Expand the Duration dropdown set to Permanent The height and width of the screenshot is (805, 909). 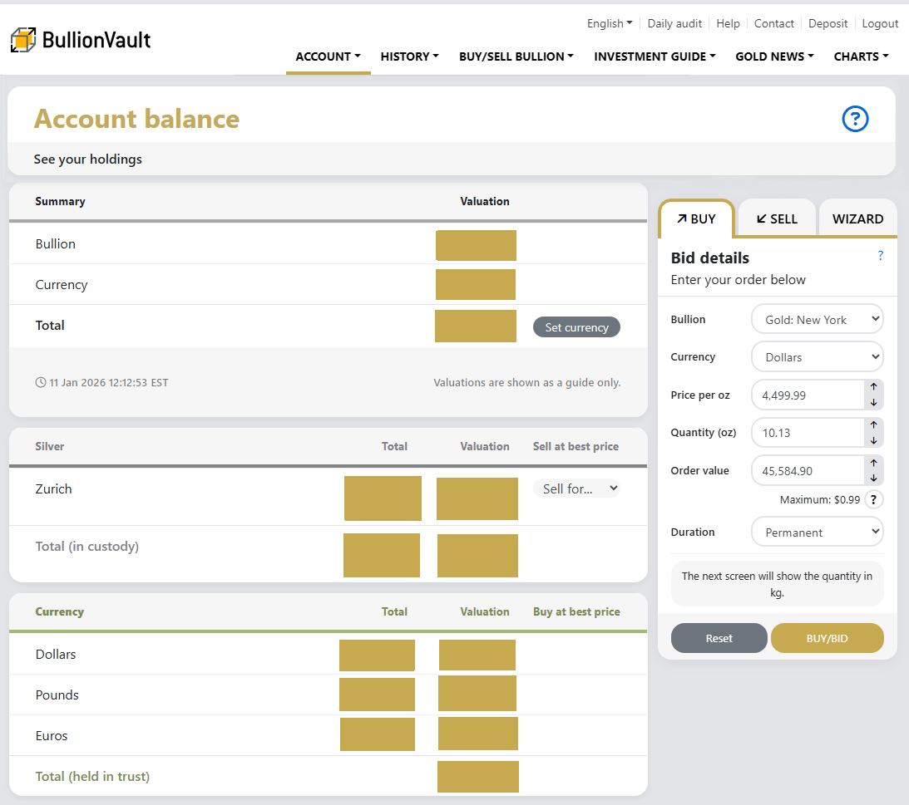817,533
